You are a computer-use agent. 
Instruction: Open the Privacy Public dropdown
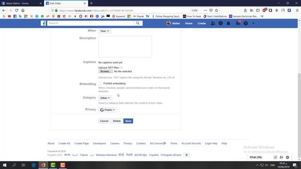[x=108, y=110]
